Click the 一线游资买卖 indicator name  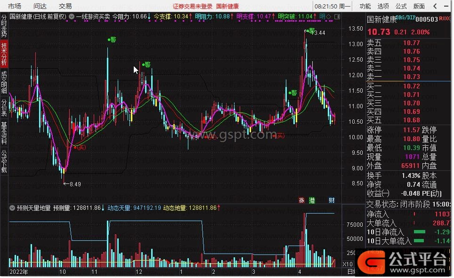(93, 17)
